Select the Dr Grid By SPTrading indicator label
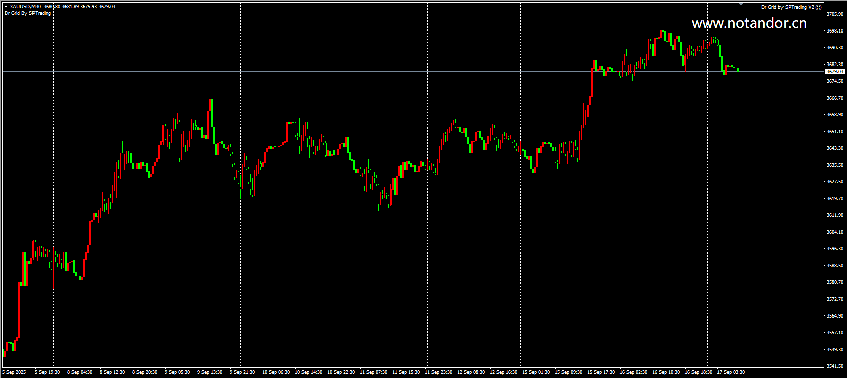 pyautogui.click(x=28, y=13)
